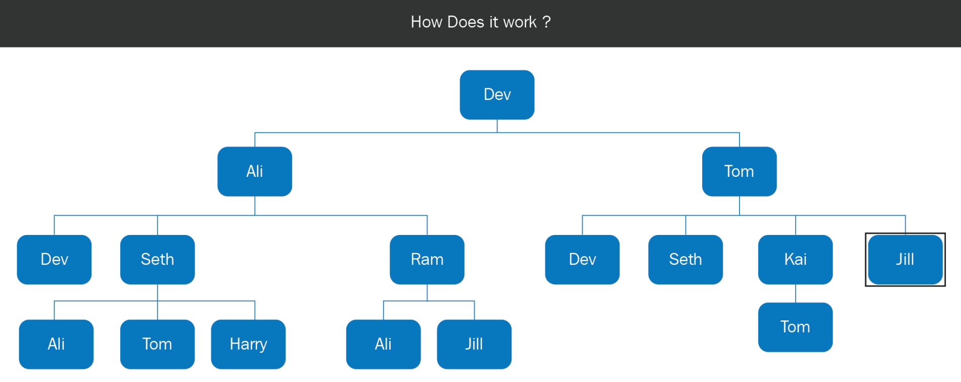Click the Harry node
The width and height of the screenshot is (961, 382).
pos(248,345)
